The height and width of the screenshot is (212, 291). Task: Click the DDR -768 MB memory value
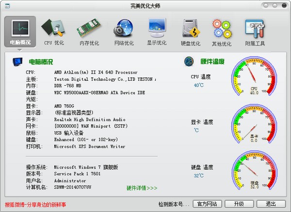point(67,86)
